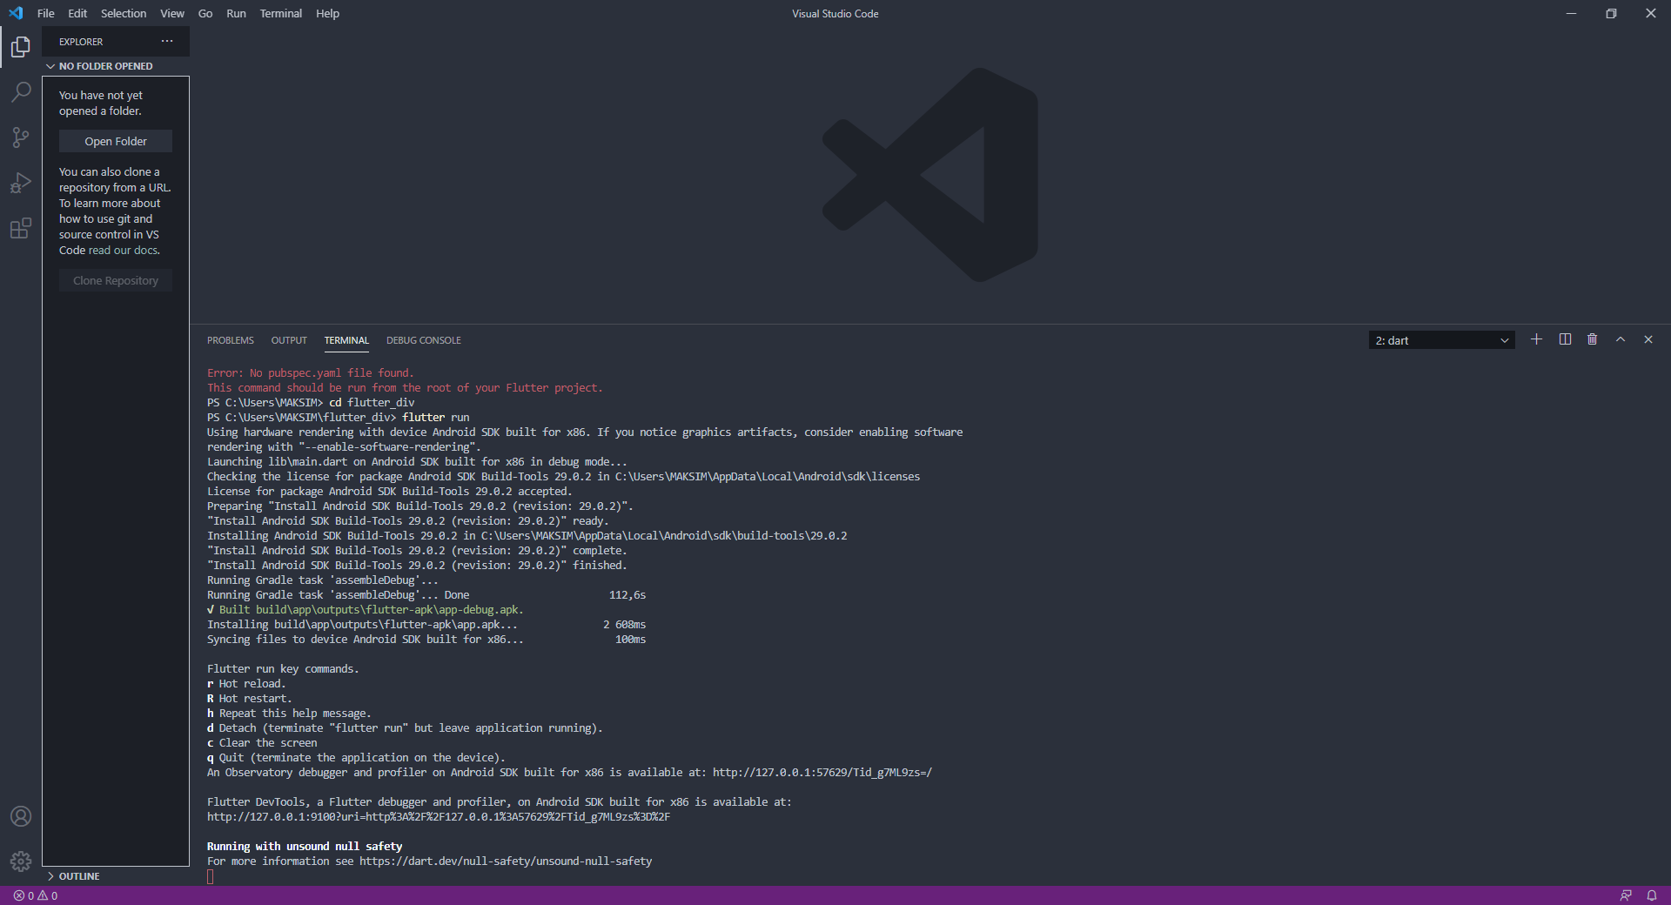1671x905 pixels.
Task: Split the terminal panel
Action: pos(1565,339)
